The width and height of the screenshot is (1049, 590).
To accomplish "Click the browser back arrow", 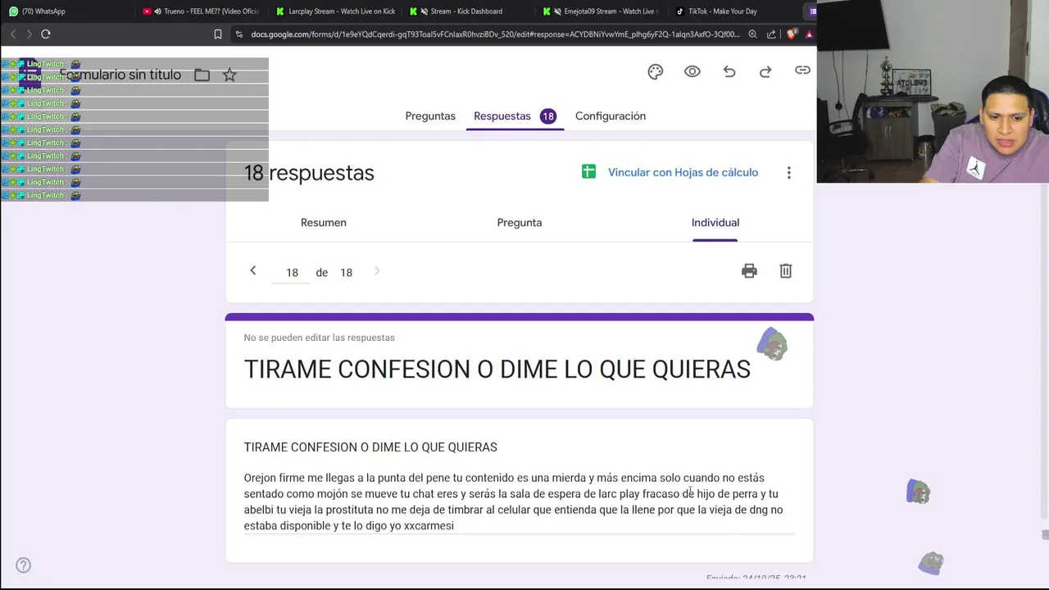I will click(13, 34).
